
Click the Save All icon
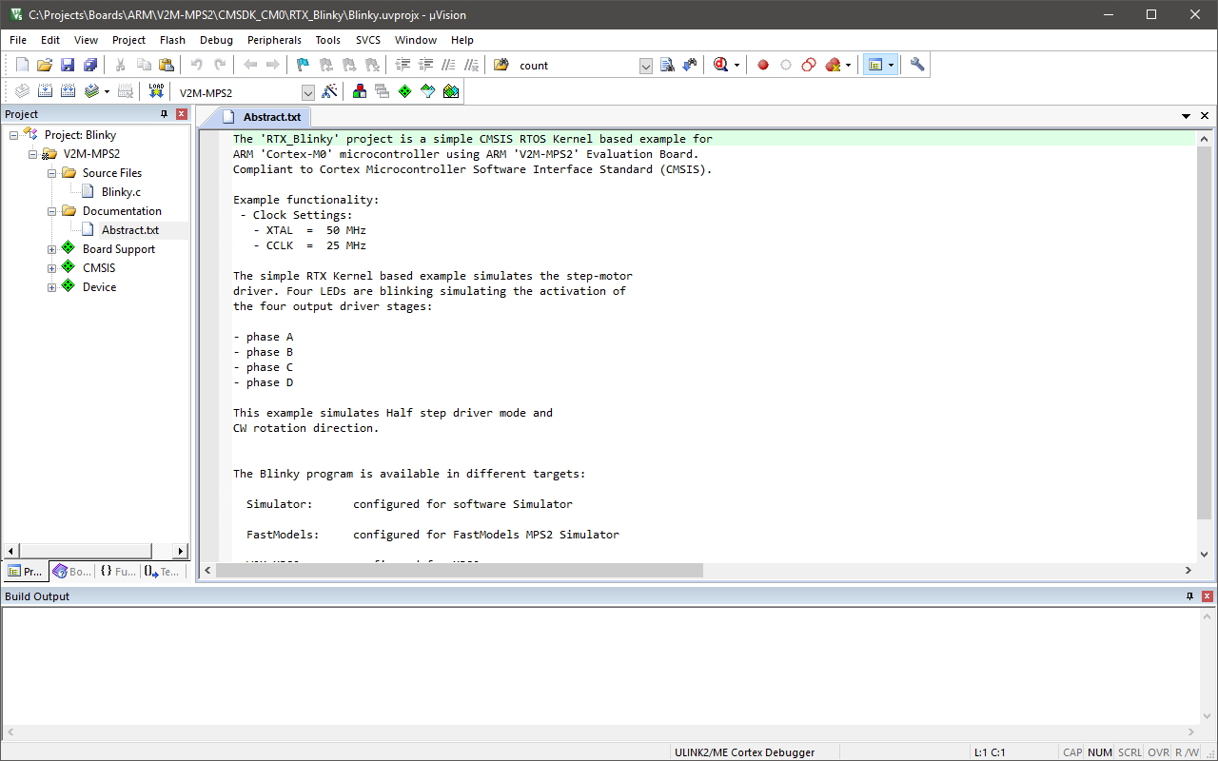click(x=89, y=65)
